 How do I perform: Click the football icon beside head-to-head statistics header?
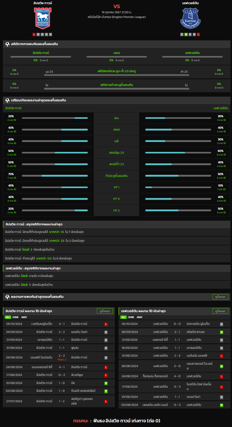coord(8,44)
